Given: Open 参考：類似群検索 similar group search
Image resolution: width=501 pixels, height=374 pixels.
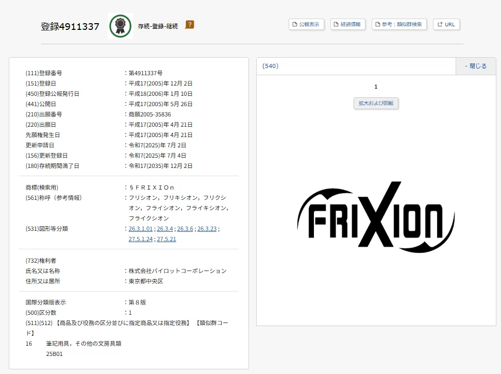Looking at the screenshot, I should 399,24.
